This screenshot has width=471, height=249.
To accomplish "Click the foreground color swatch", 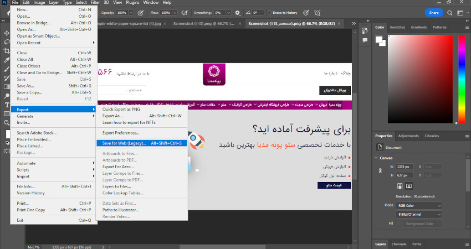I will 379,40.
